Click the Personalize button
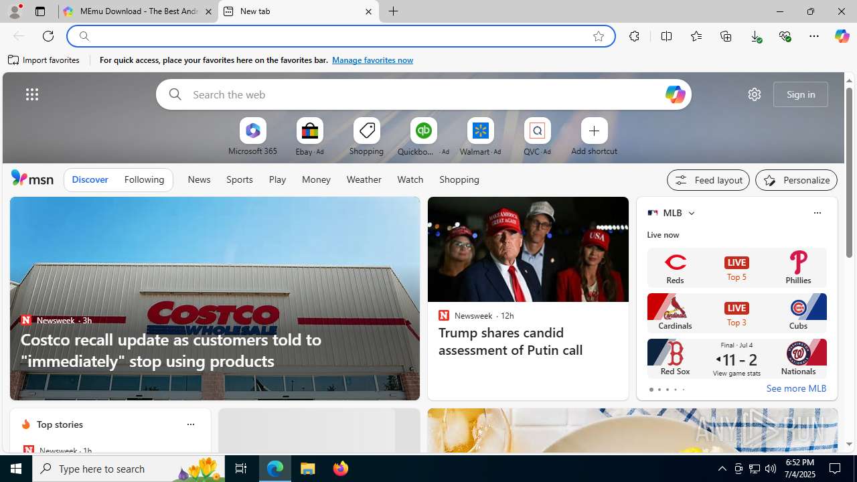This screenshot has height=482, width=857. [x=796, y=180]
